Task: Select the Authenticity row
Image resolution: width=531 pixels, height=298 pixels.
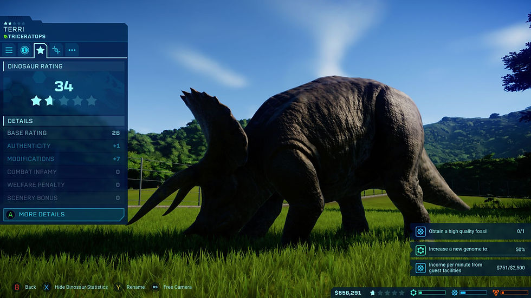Action: click(x=64, y=146)
